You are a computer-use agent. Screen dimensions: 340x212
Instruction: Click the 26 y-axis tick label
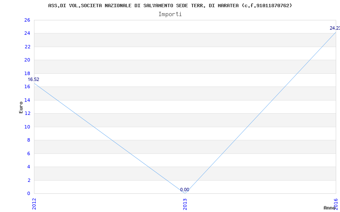pyautogui.click(x=27, y=20)
